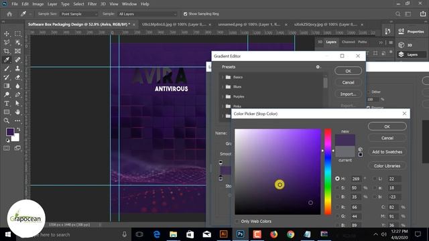Click Add to Swatches button

click(x=387, y=152)
